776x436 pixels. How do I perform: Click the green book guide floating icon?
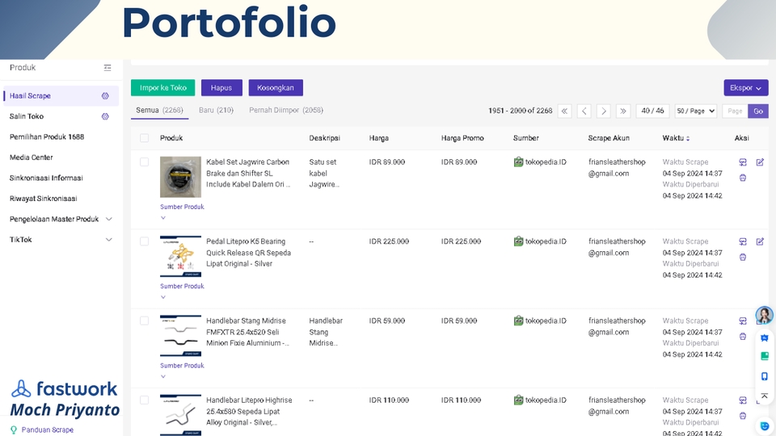765,356
